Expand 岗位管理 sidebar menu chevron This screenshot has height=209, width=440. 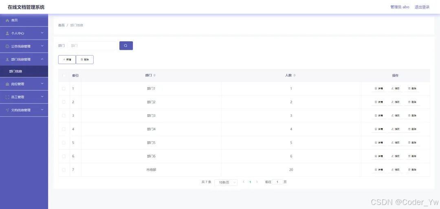42,84
